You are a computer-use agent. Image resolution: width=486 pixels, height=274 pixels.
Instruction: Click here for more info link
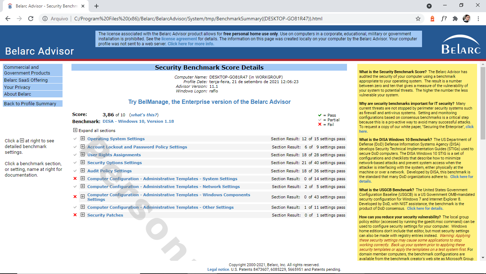[x=191, y=44]
